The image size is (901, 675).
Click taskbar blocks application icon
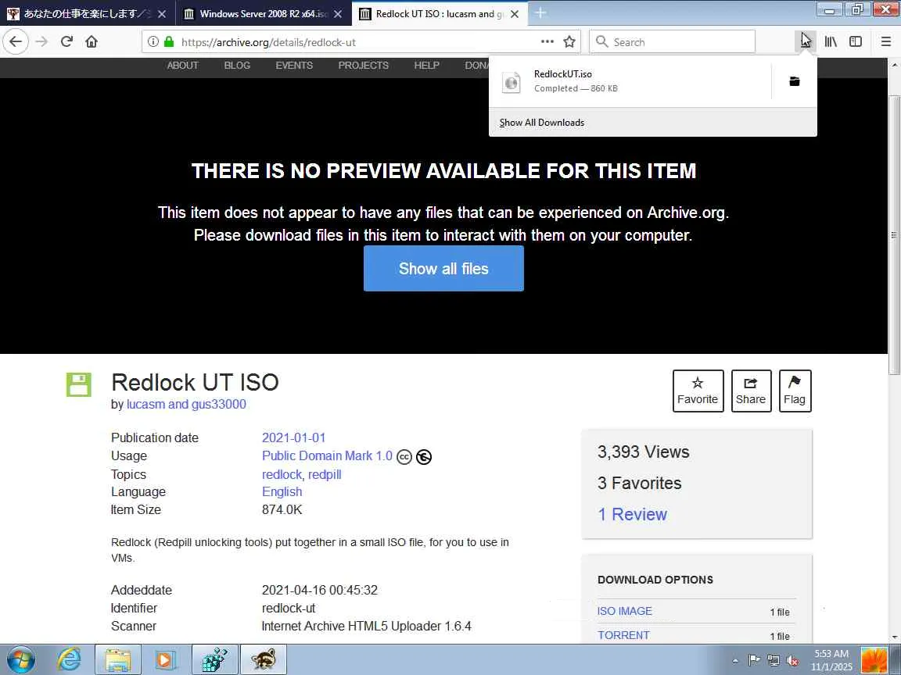(214, 660)
